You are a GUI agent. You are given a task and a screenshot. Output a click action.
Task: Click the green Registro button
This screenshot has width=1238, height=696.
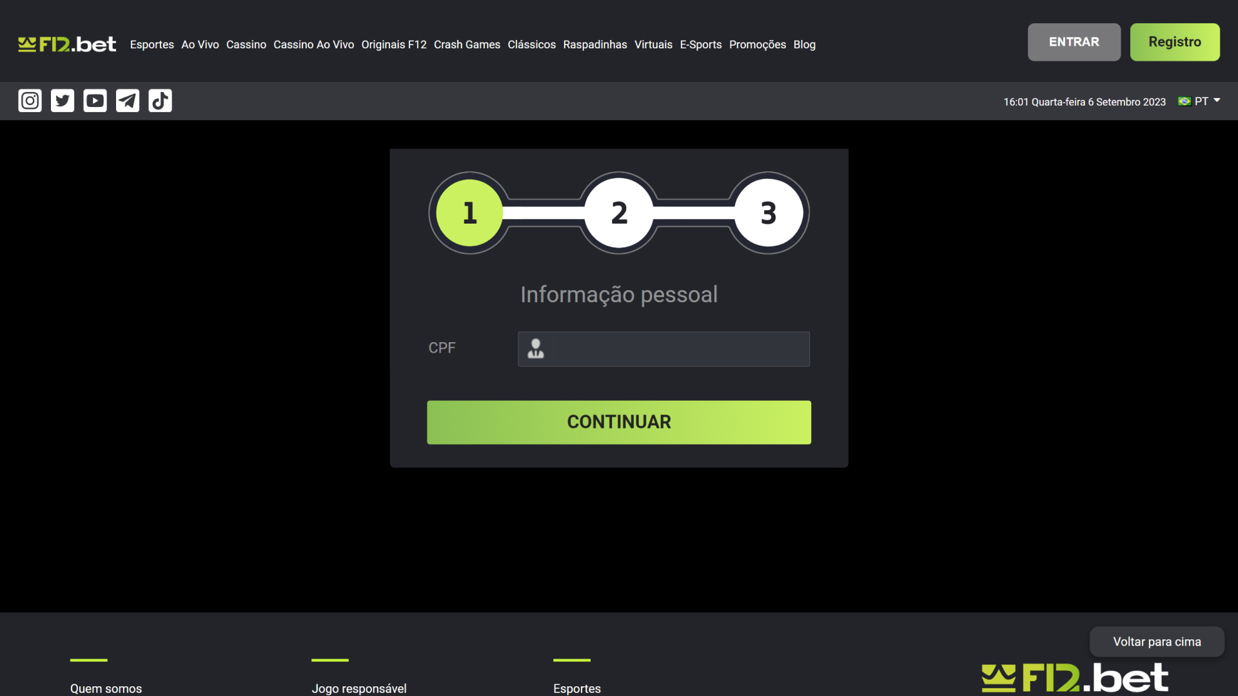pyautogui.click(x=1175, y=42)
